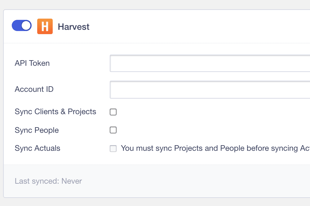Click the white knob of the Harvest switch
The image size is (310, 206).
coord(26,26)
